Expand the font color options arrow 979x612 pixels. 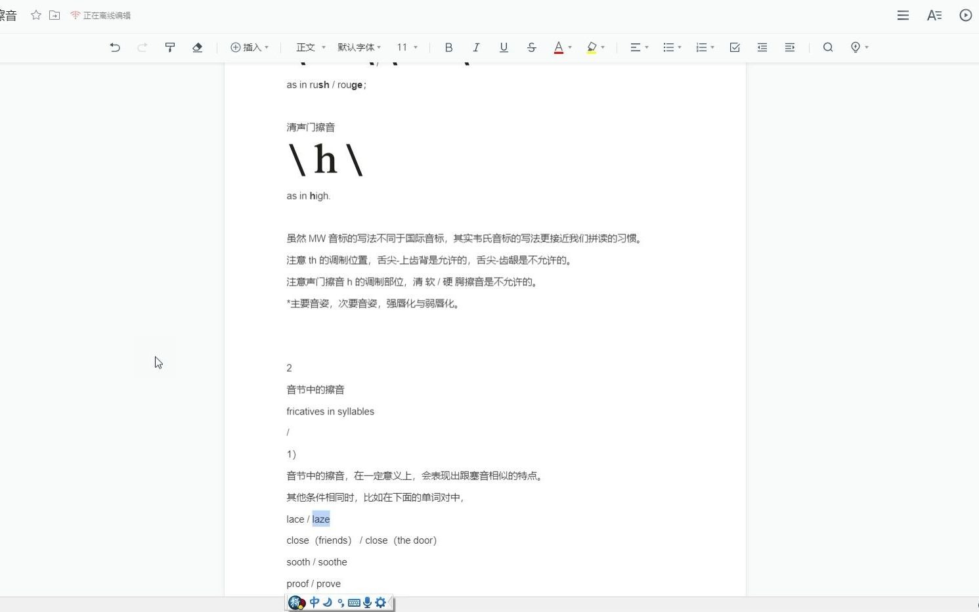[x=570, y=47]
